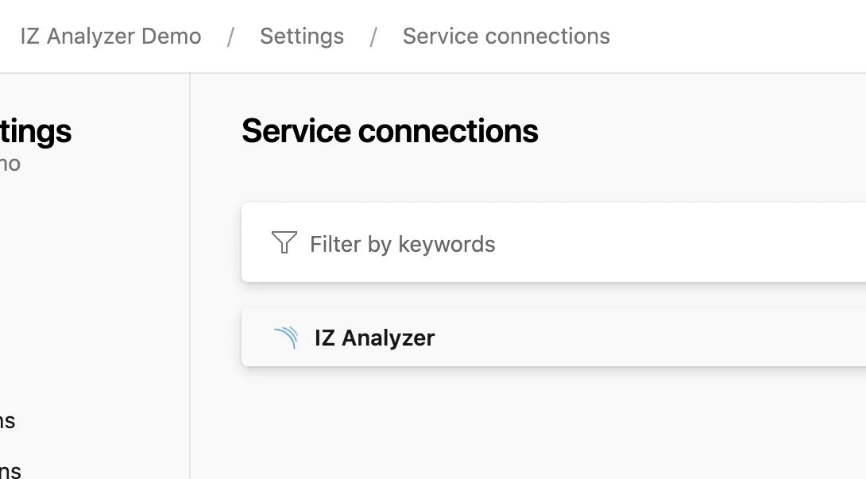Go to Settings in the breadcrumb
866x479 pixels.
point(302,37)
